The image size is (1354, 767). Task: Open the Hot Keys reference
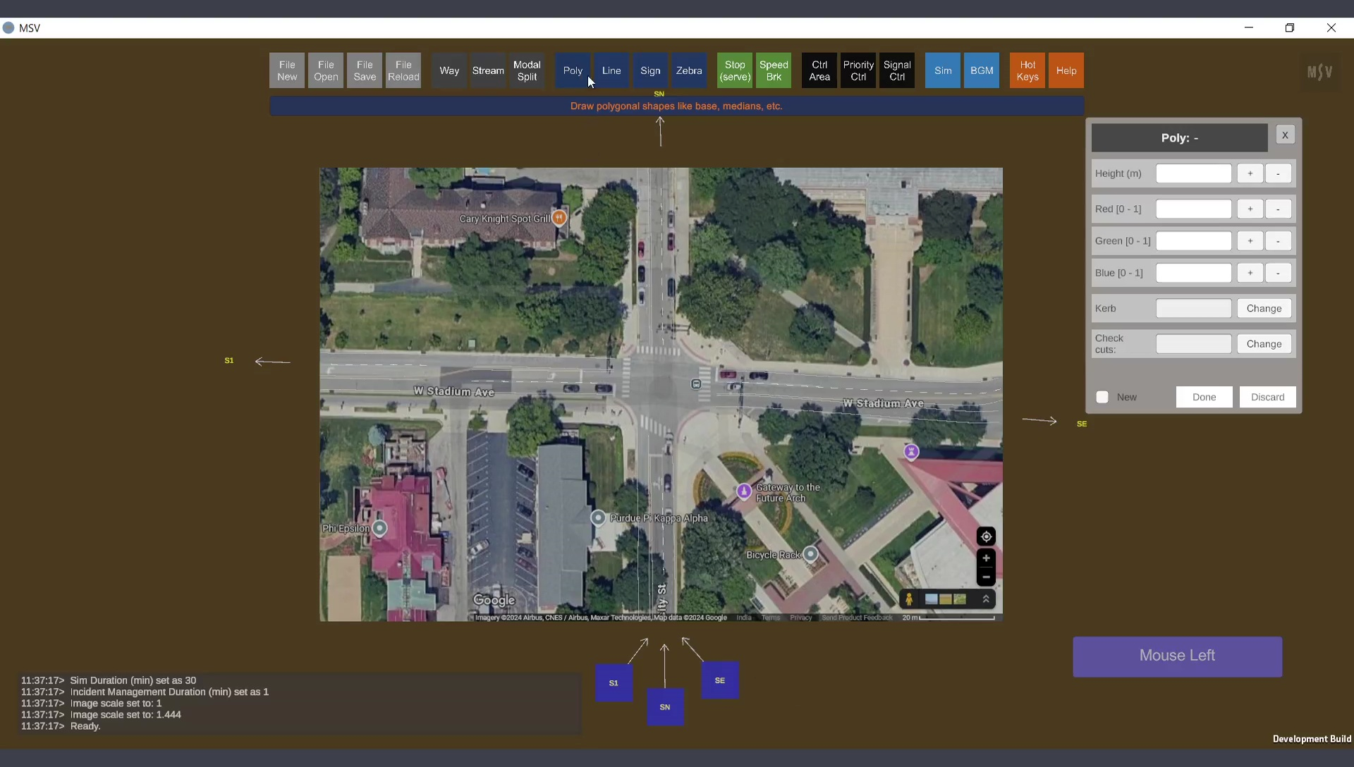1027,70
